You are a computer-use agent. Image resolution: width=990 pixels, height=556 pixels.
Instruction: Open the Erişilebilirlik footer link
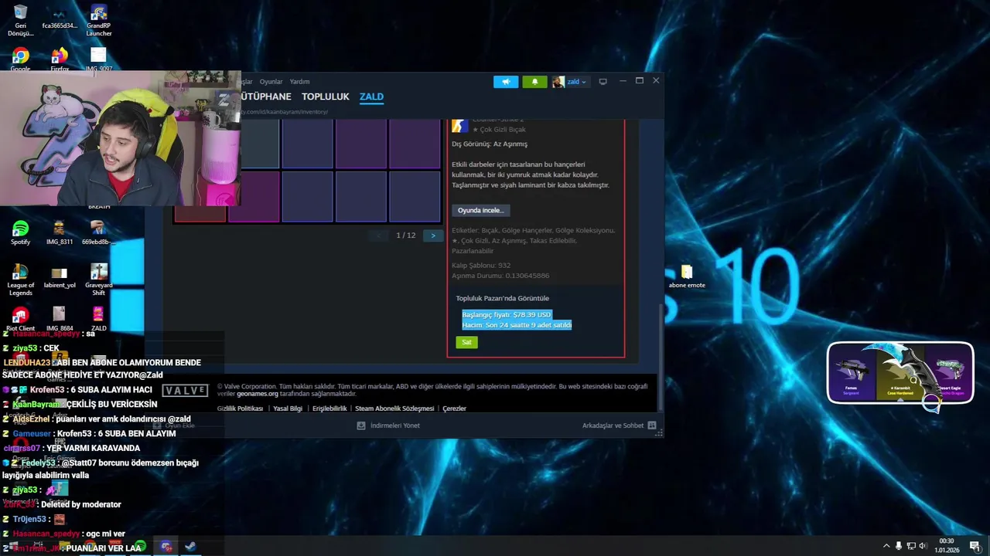pyautogui.click(x=329, y=409)
